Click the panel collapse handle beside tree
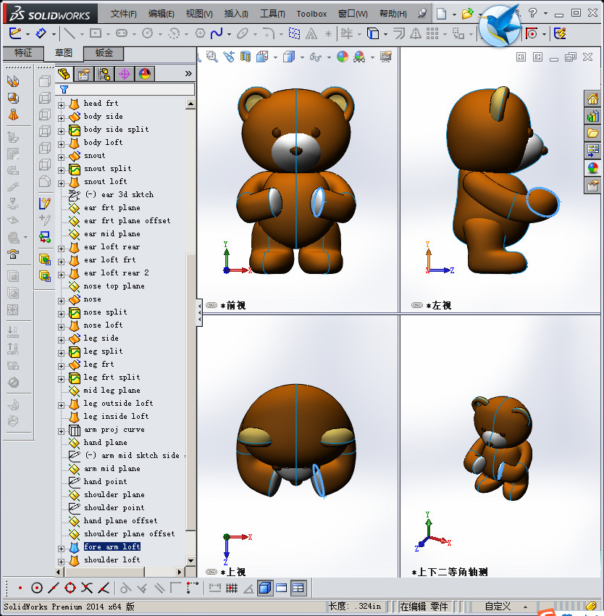Image resolution: width=604 pixels, height=616 pixels. coord(199,313)
